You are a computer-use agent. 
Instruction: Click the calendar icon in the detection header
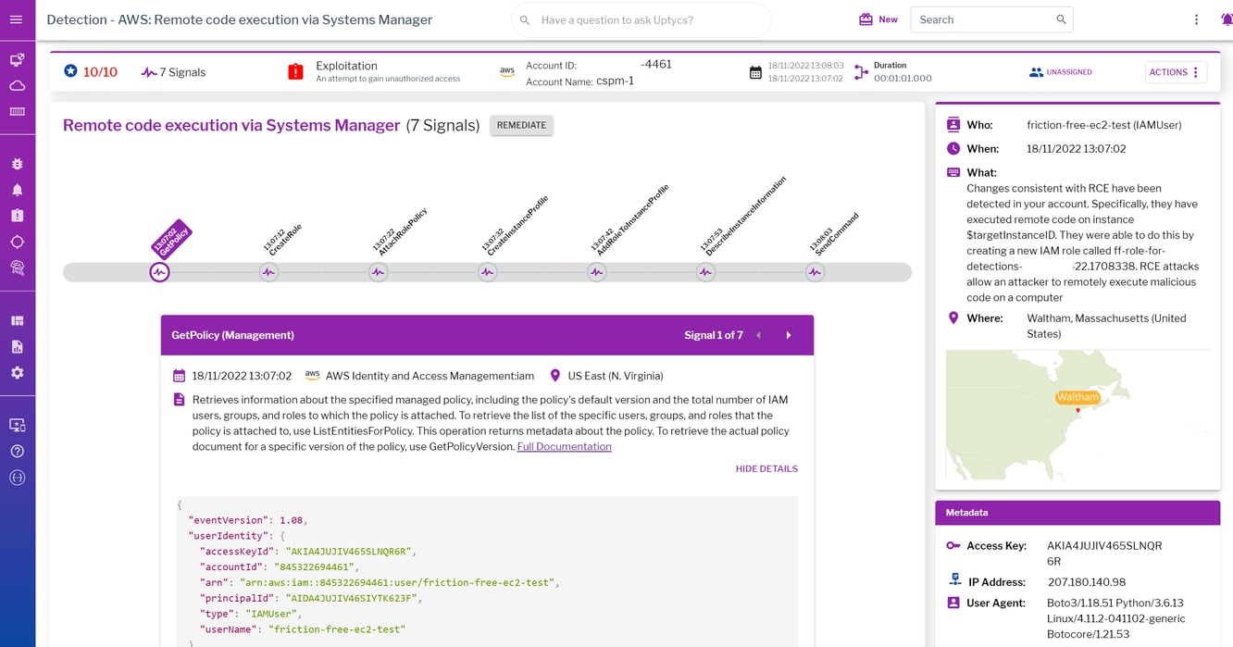pos(755,72)
